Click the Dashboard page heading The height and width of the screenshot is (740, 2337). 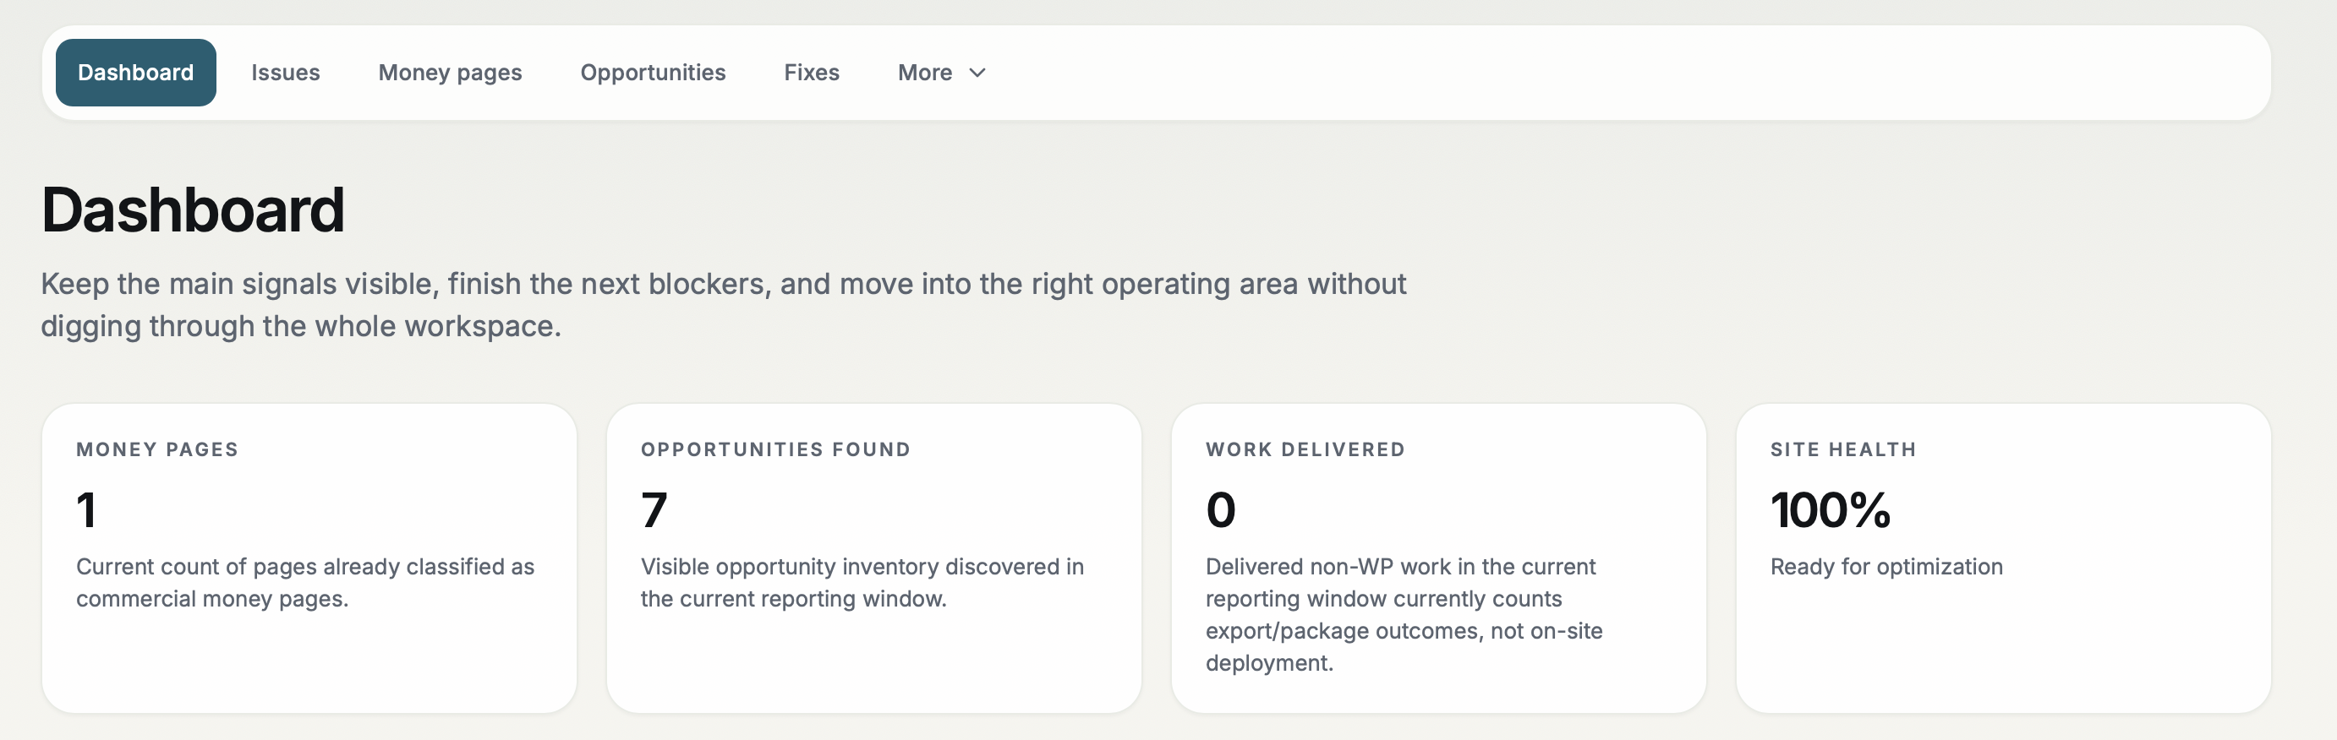[192, 210]
